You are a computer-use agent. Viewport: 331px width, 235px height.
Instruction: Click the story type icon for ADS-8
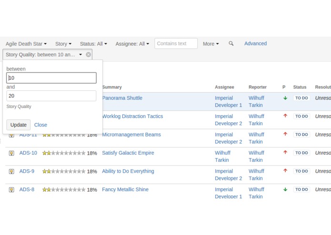11,190
